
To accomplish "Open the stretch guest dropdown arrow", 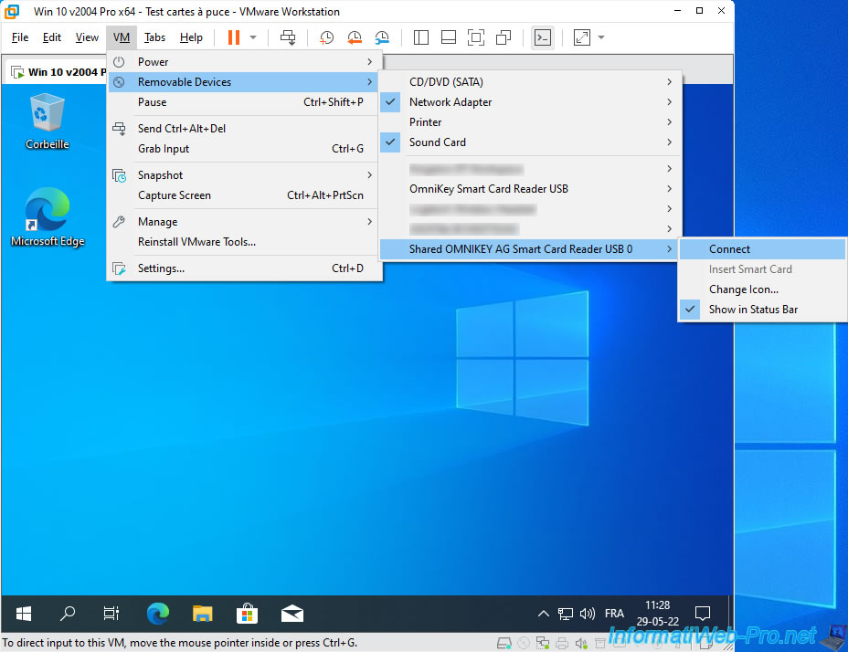I will 601,37.
